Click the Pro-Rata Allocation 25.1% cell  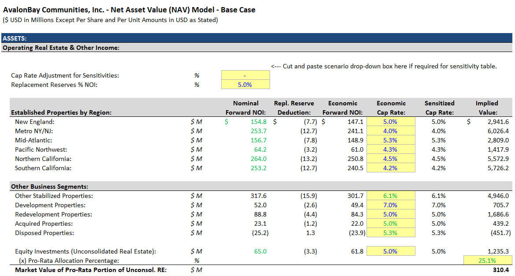[487, 260]
